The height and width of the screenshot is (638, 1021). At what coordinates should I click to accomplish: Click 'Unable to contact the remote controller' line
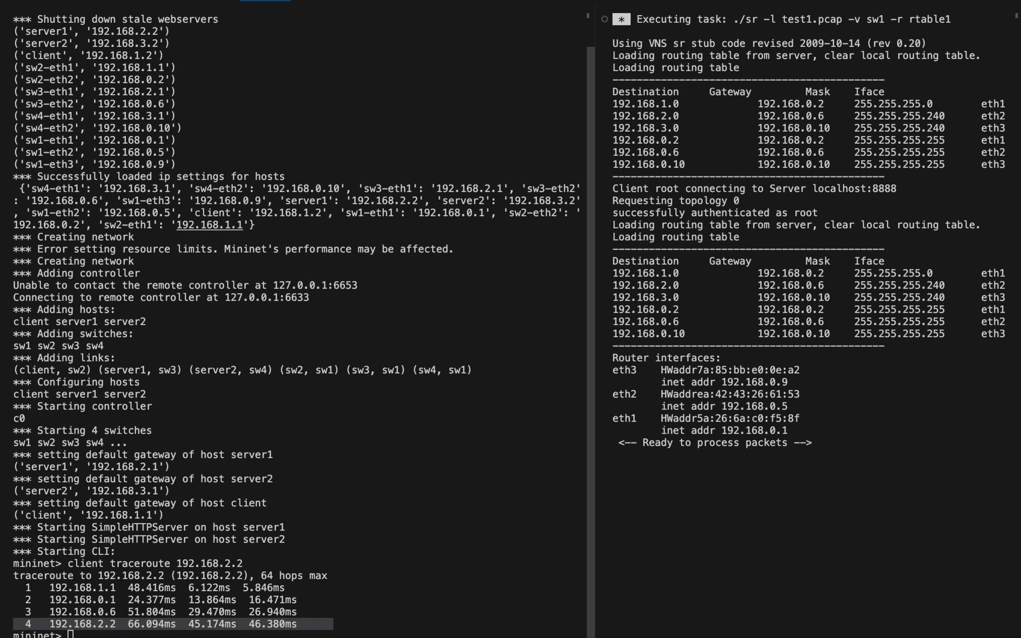click(x=185, y=285)
